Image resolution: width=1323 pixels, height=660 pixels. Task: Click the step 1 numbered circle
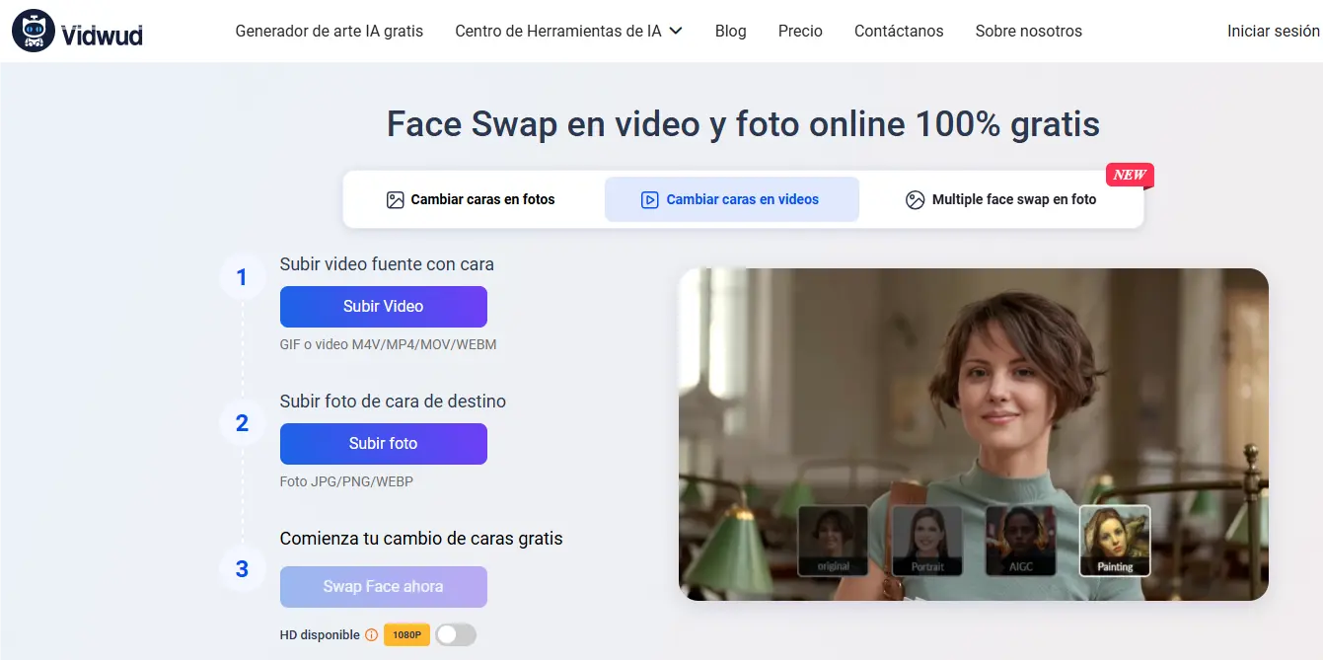click(x=242, y=277)
